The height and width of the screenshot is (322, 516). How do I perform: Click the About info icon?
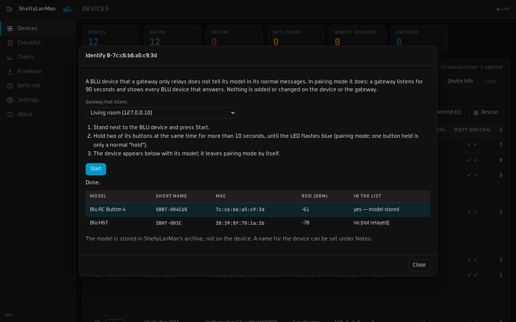(10, 114)
